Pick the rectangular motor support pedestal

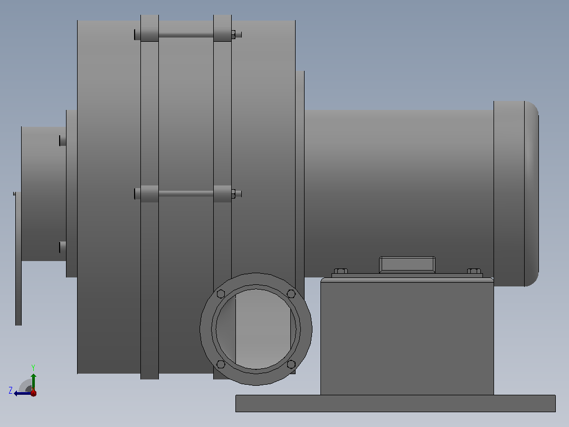(x=407, y=336)
